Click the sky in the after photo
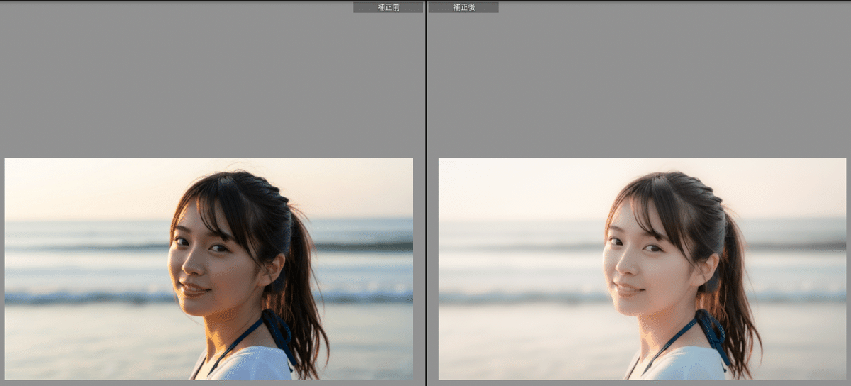Viewport: 851px width, 386px height. [x=518, y=184]
